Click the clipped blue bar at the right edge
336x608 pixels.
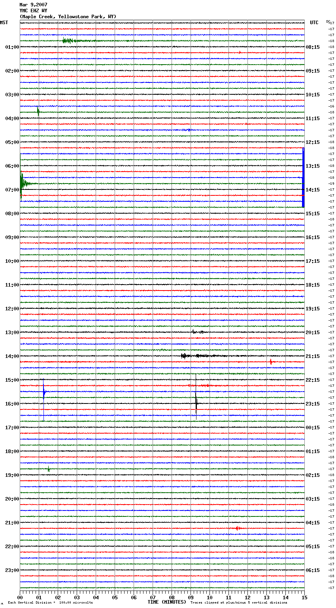point(303,177)
